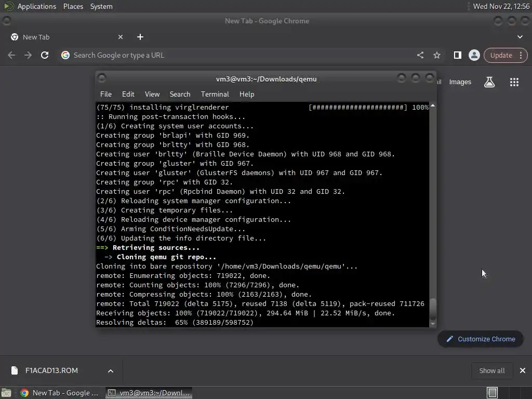
Task: Open System menu in top panel
Action: pyautogui.click(x=101, y=6)
